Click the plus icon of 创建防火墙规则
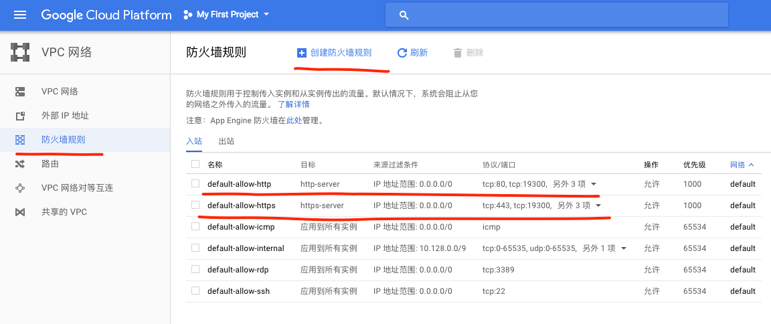Viewport: 771px width, 324px height. (301, 53)
